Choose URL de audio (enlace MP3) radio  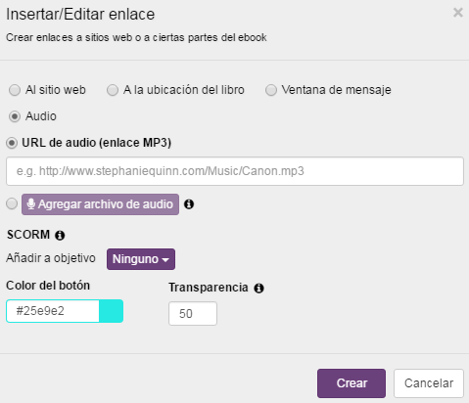[x=12, y=143]
